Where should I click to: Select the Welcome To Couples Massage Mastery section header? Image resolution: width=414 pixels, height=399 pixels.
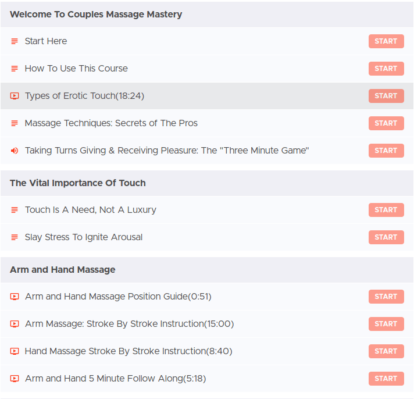(x=96, y=14)
